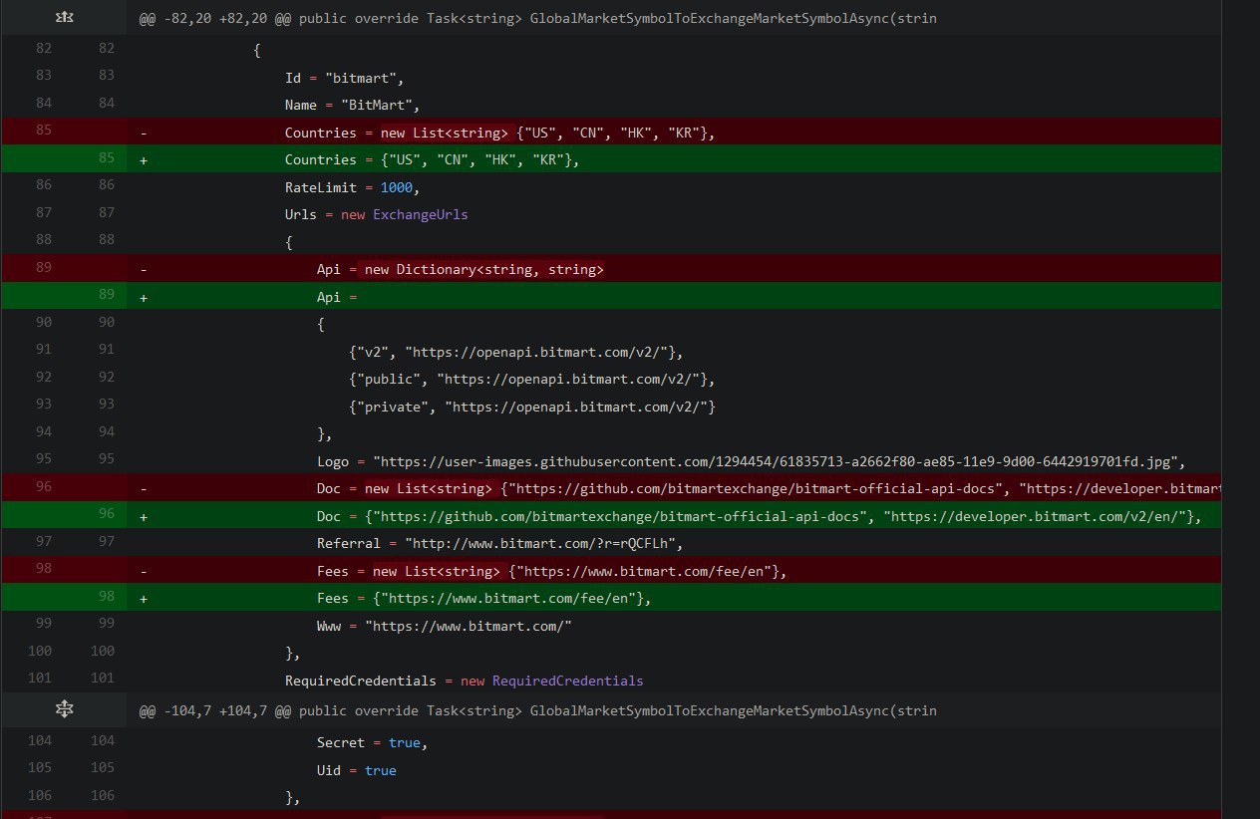Click deleted line with "new List<string> {"US", "CN""
The image size is (1260, 819).
coord(500,133)
